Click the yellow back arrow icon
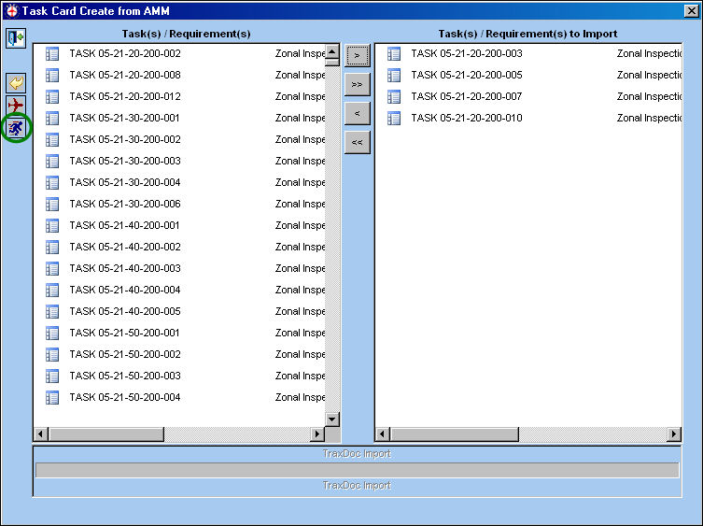Viewport: 703px width, 526px height. [x=16, y=83]
